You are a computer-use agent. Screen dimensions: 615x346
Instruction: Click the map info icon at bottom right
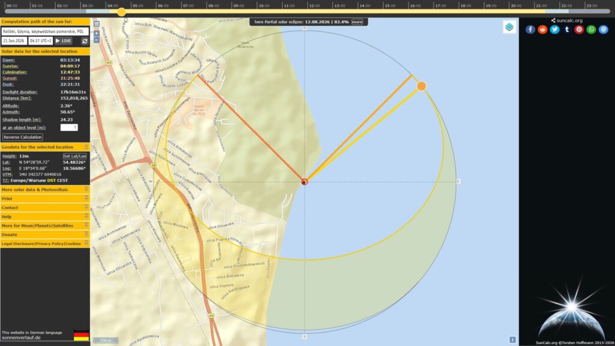click(x=512, y=340)
